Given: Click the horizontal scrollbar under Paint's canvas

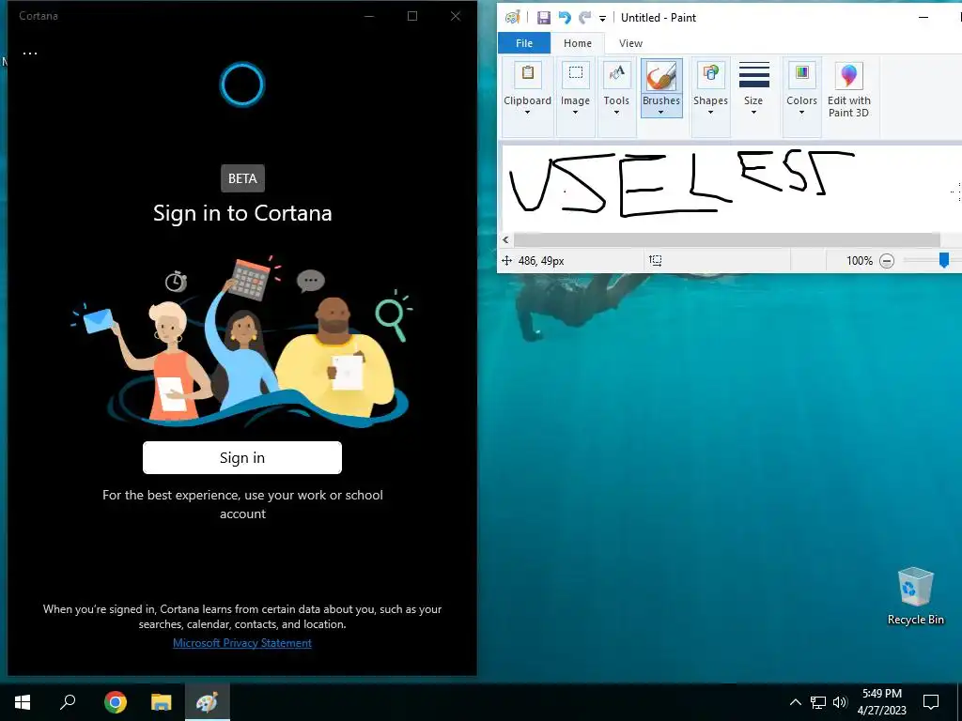Looking at the screenshot, I should point(726,239).
